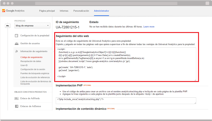This screenshot has width=212, height=121.
Task: Open the User-ID settings
Action: (24, 65)
